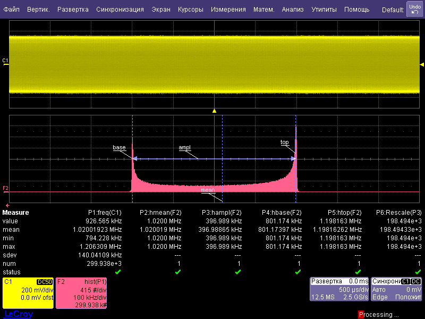Expand the Синхронизация menu
This screenshot has height=319, width=425.
pyautogui.click(x=120, y=10)
